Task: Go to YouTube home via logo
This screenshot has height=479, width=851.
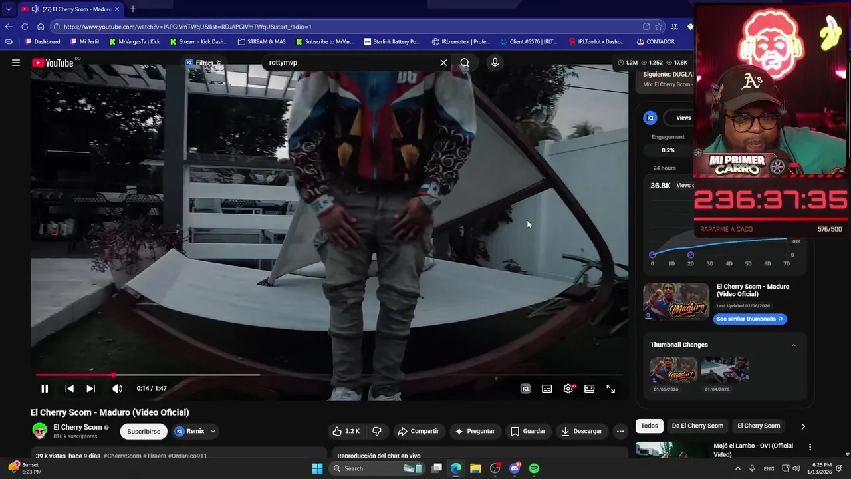Action: click(x=53, y=63)
